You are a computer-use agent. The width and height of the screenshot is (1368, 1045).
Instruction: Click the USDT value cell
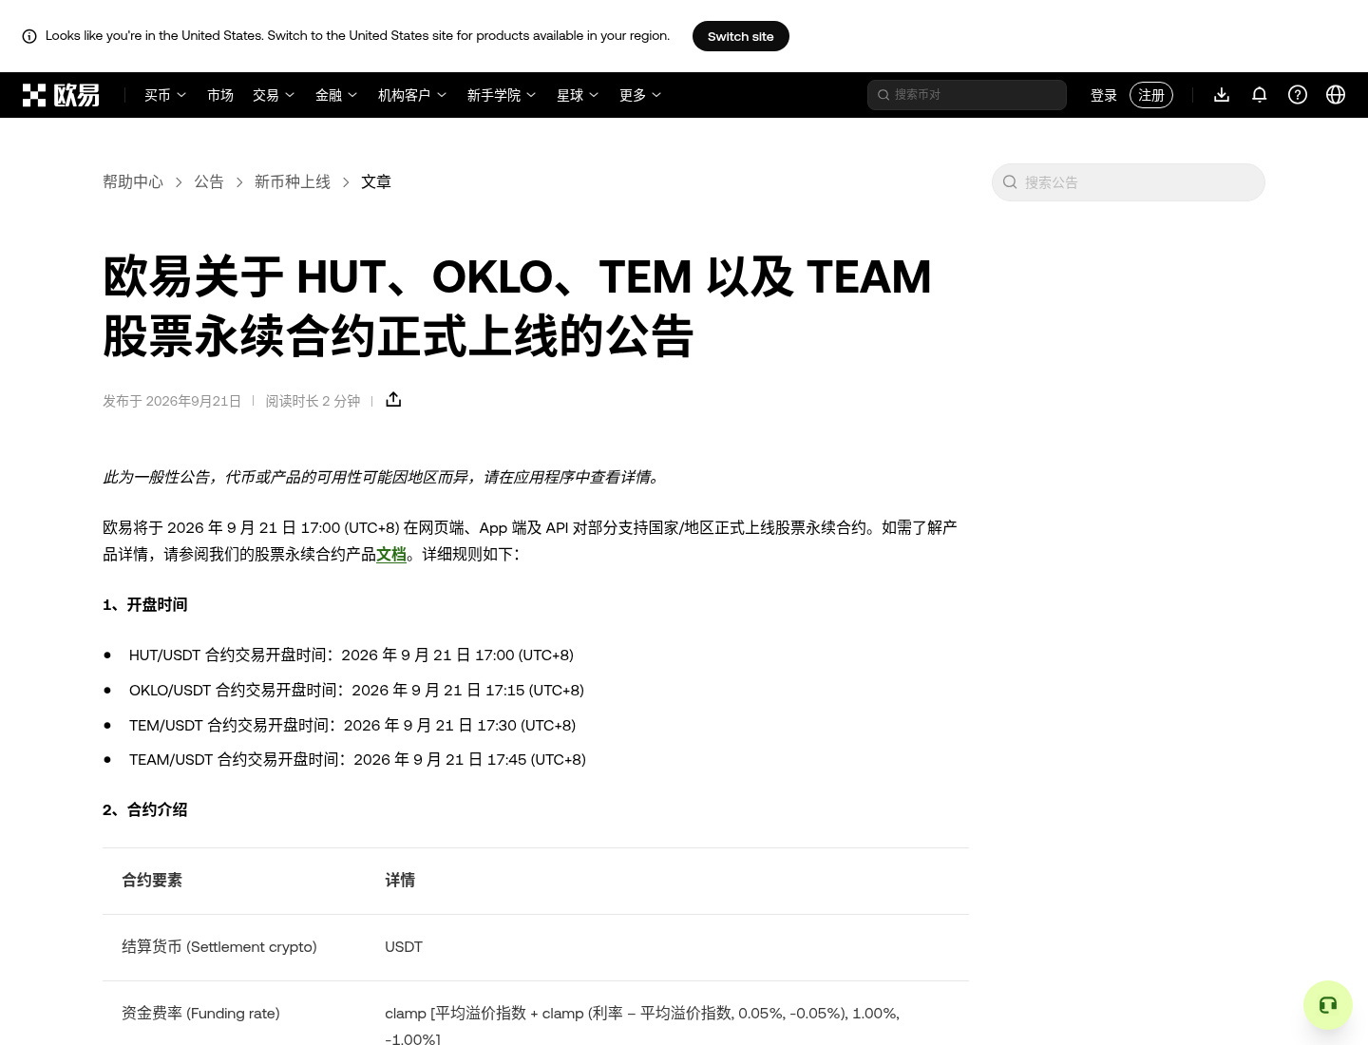(404, 946)
